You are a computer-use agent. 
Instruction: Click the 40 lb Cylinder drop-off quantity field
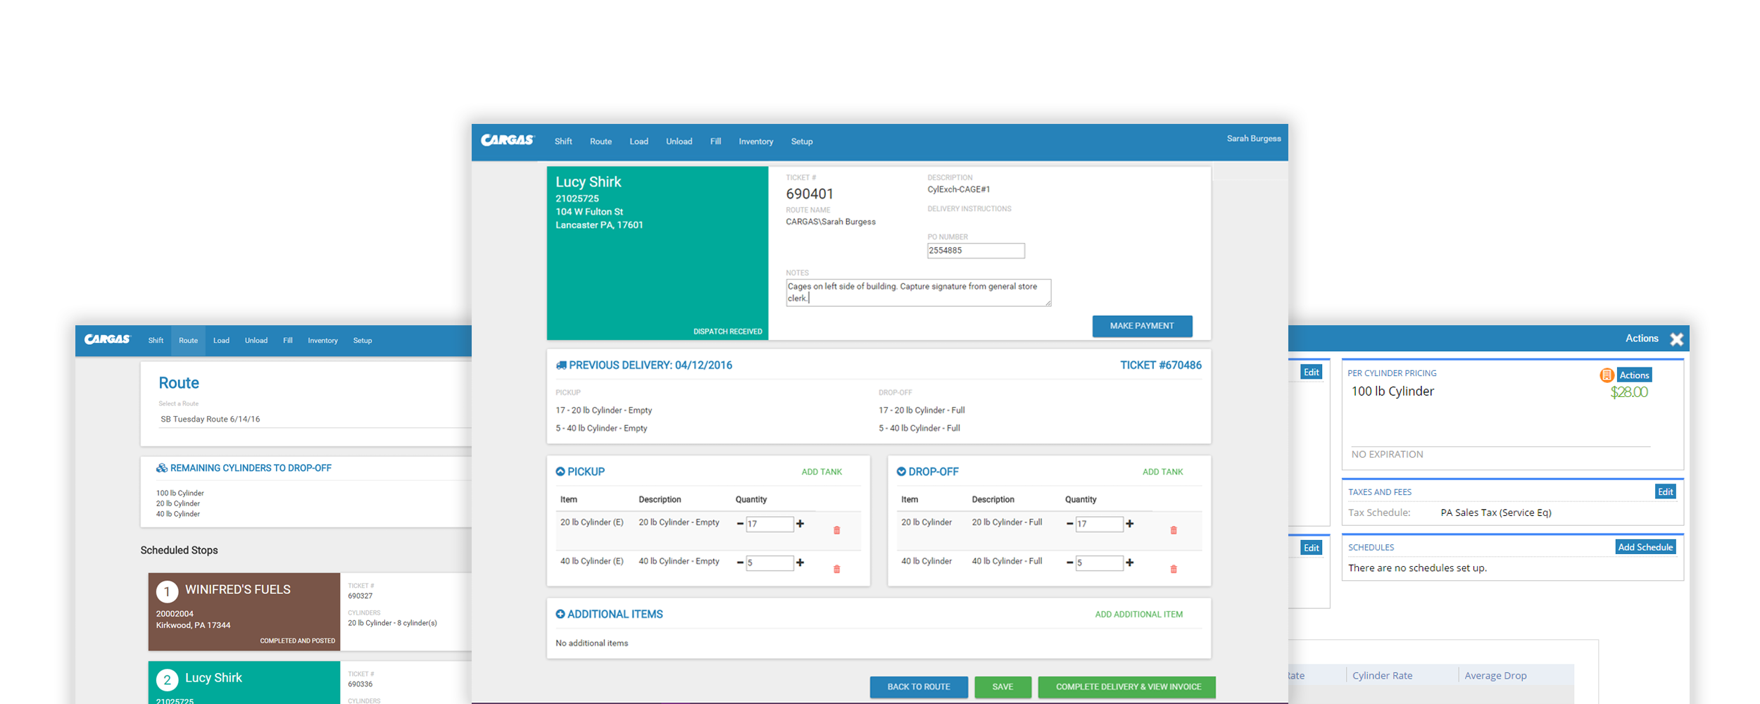[1100, 562]
